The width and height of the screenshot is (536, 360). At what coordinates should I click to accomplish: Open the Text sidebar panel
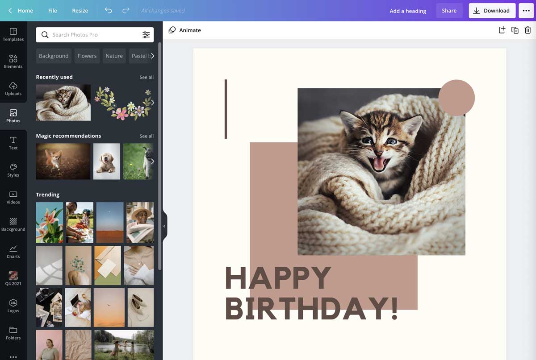[13, 143]
